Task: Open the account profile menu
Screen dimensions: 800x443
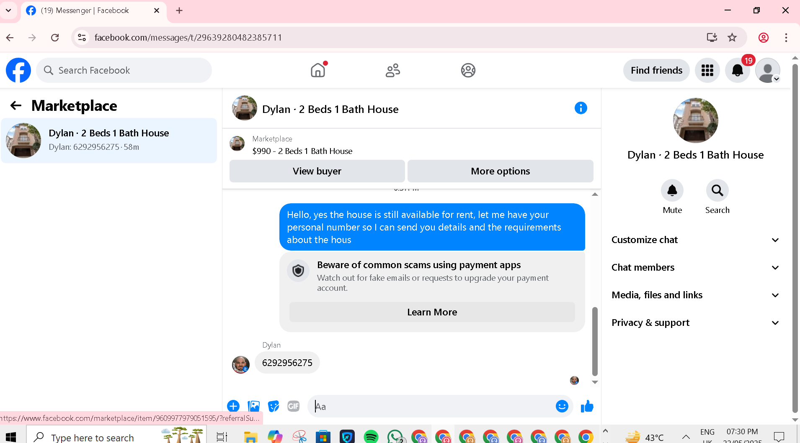Action: [768, 70]
